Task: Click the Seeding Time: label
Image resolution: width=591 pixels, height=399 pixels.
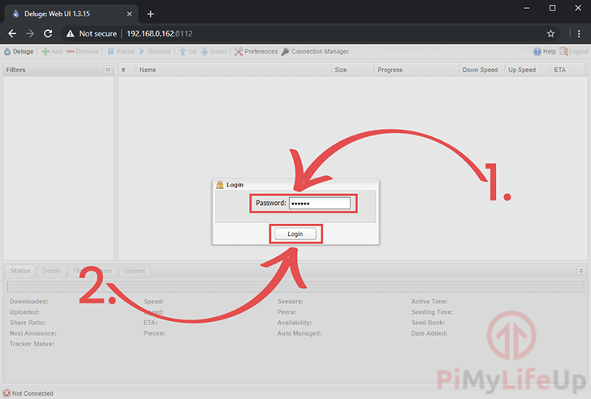Action: click(x=433, y=312)
